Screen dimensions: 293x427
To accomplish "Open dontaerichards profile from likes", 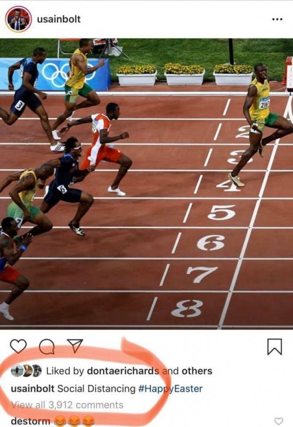I will (122, 371).
